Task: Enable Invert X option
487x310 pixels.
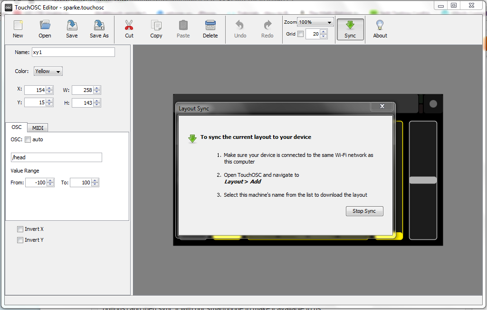Action: 20,229
